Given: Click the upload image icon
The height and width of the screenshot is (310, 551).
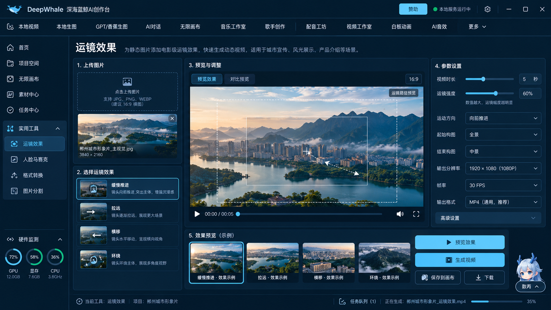Looking at the screenshot, I should 127,82.
